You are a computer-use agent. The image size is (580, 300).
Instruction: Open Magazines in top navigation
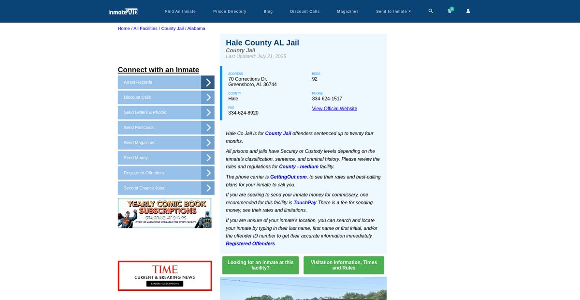[348, 11]
